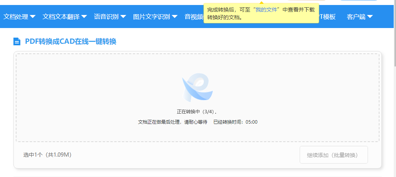Expand the 文档文本翻译 menu

pos(64,17)
